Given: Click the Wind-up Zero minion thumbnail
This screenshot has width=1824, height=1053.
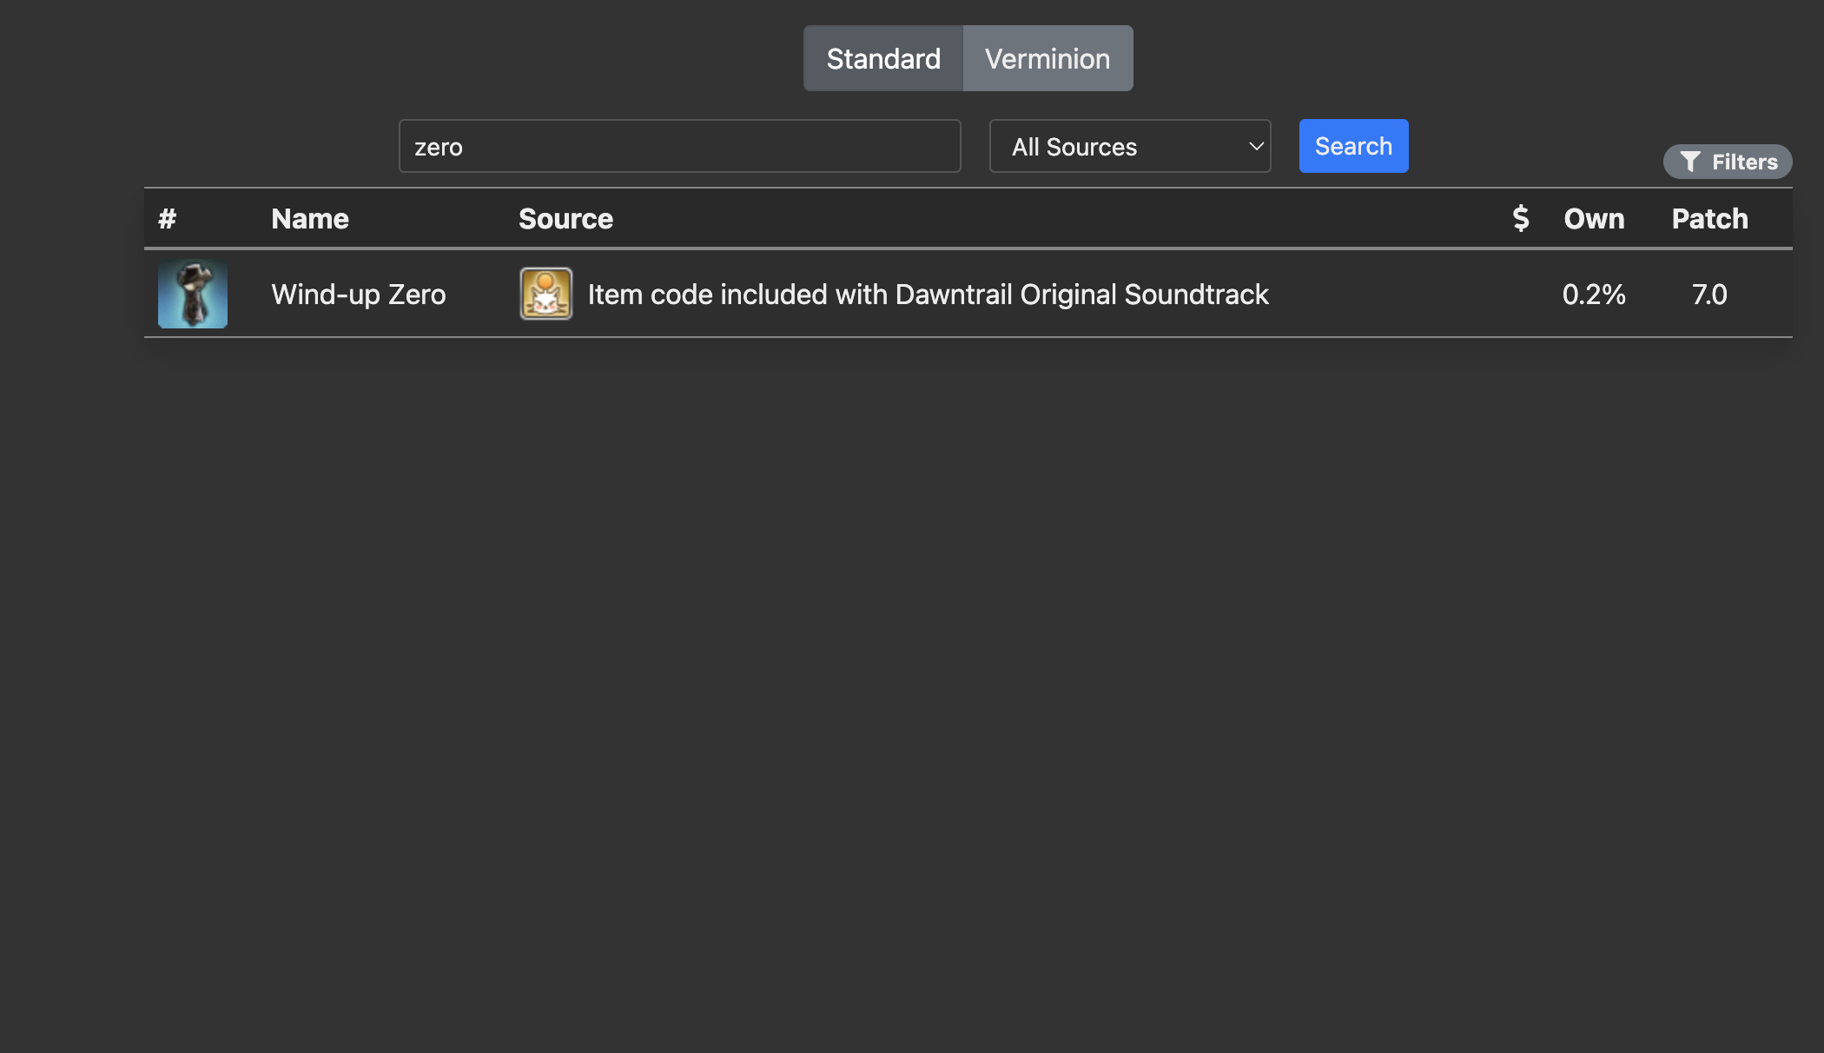Looking at the screenshot, I should coord(193,294).
